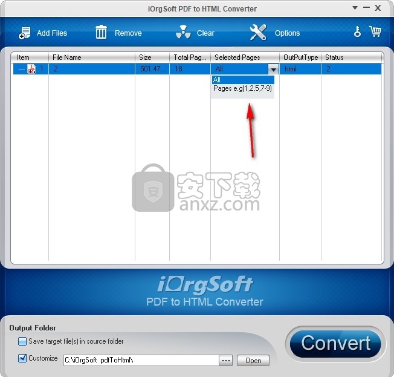Image resolution: width=394 pixels, height=377 pixels.
Task: Click the OutPutType column header
Action: pos(300,57)
